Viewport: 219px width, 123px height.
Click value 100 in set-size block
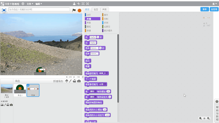tap(107, 115)
